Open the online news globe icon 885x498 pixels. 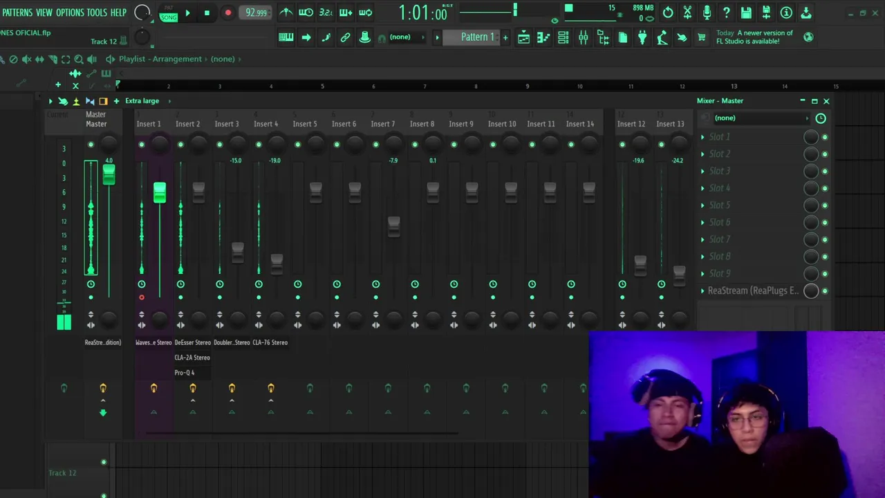(808, 37)
